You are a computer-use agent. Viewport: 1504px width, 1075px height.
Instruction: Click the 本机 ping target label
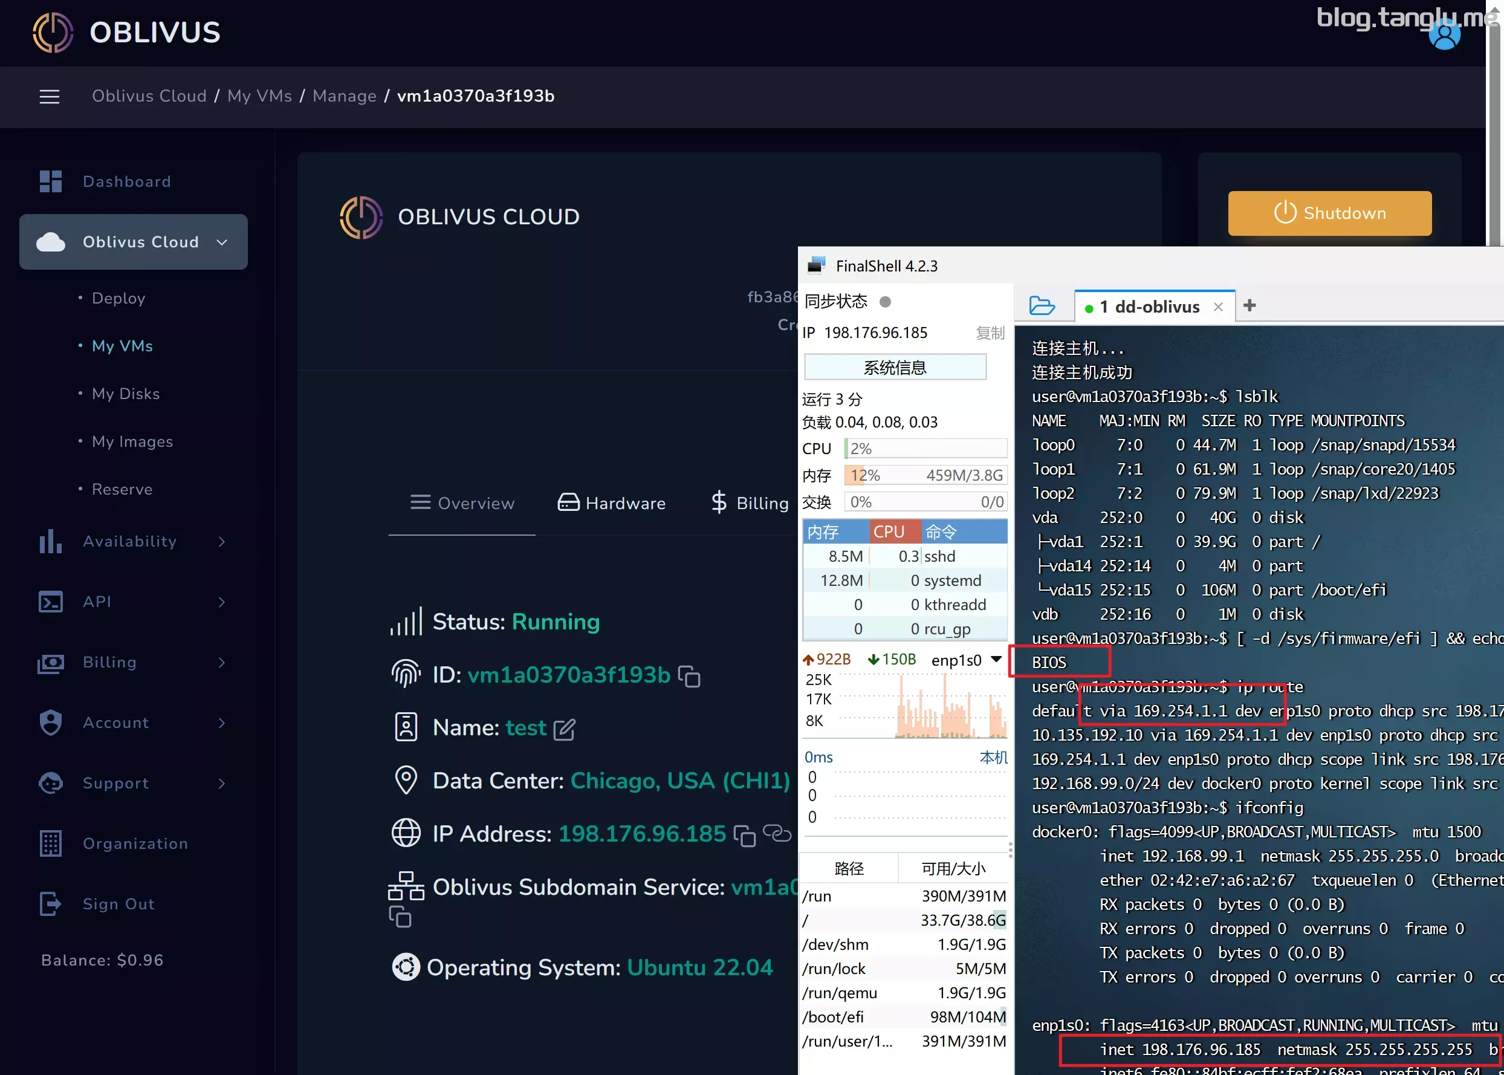[993, 757]
